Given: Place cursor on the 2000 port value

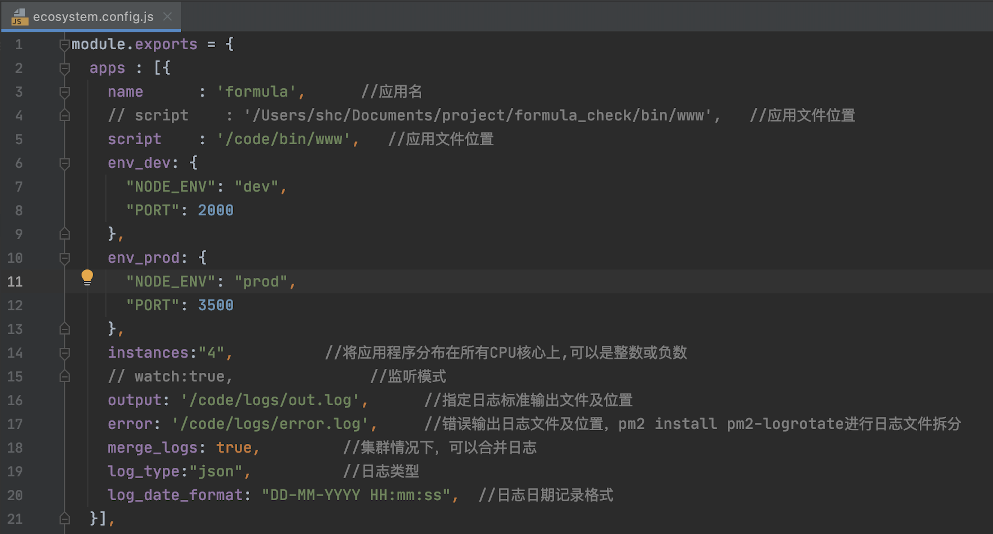Looking at the screenshot, I should point(216,210).
